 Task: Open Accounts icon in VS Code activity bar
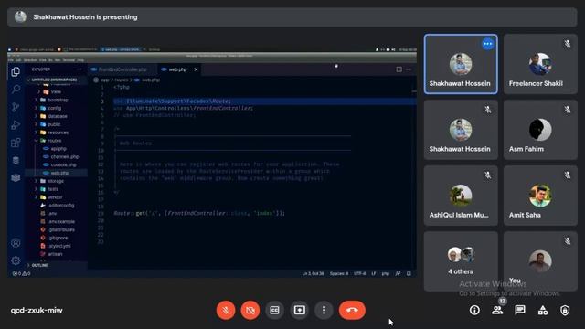(16, 243)
